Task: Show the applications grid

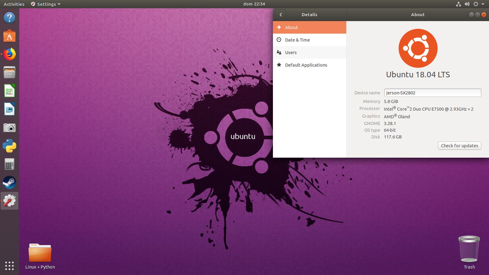Action: [x=9, y=266]
